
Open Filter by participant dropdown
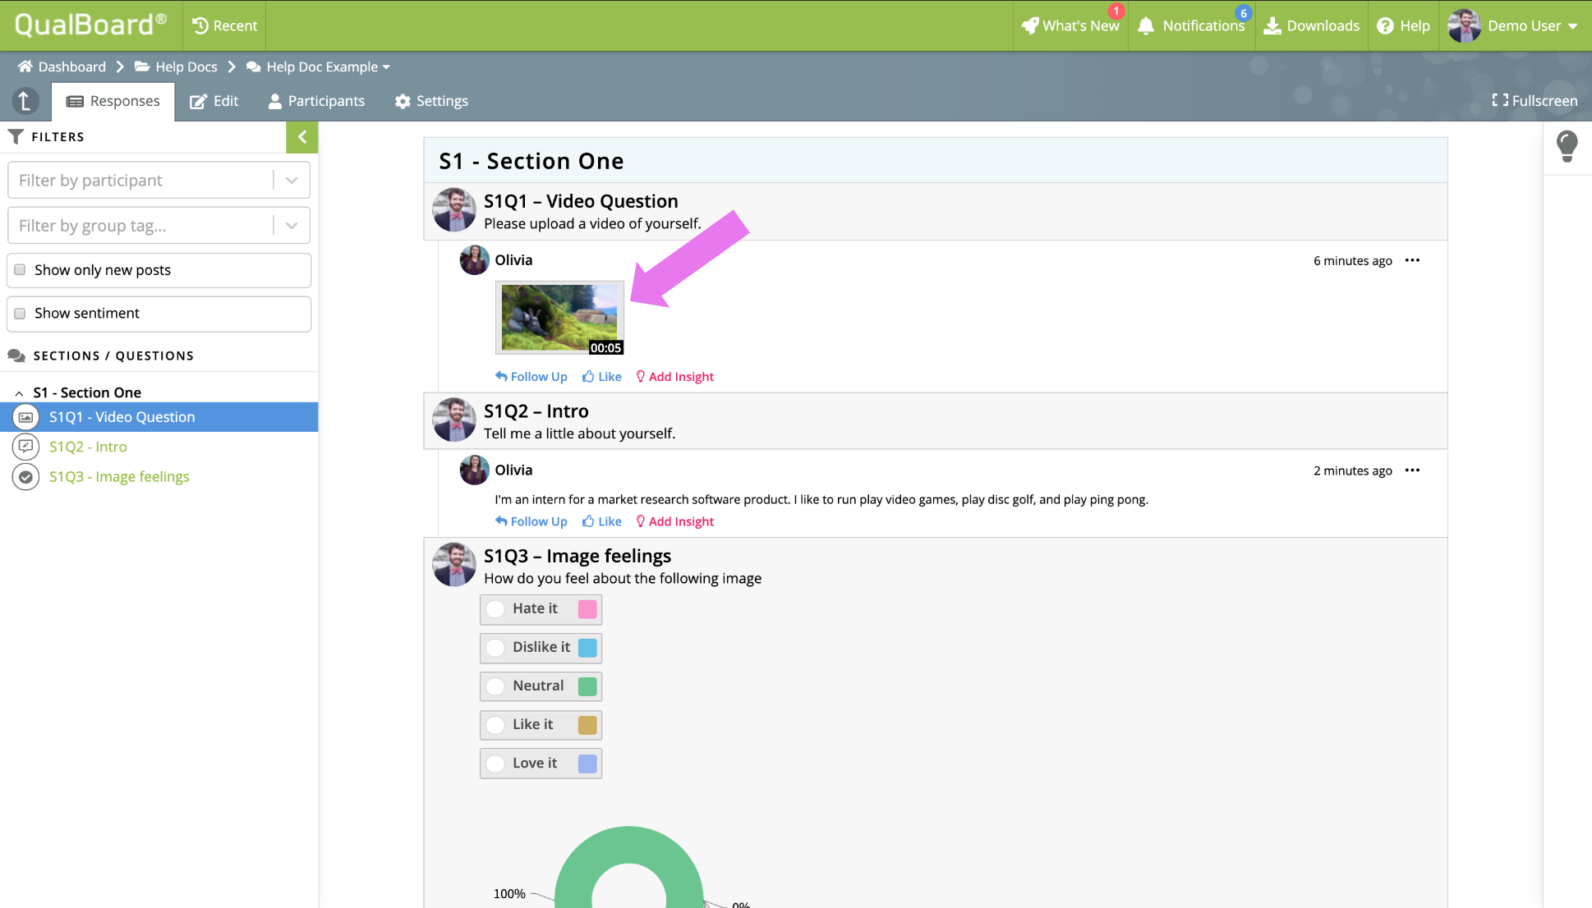tap(292, 181)
